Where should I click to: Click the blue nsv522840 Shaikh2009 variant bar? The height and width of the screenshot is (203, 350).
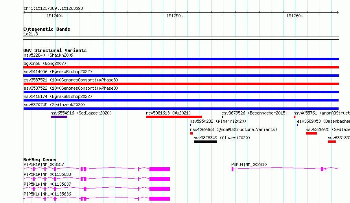(x=181, y=59)
